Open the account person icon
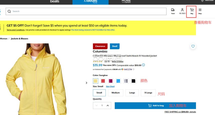The image size is (215, 115). [x=182, y=10]
